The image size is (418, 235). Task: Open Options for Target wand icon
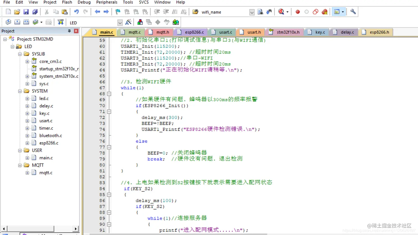tap(128, 22)
